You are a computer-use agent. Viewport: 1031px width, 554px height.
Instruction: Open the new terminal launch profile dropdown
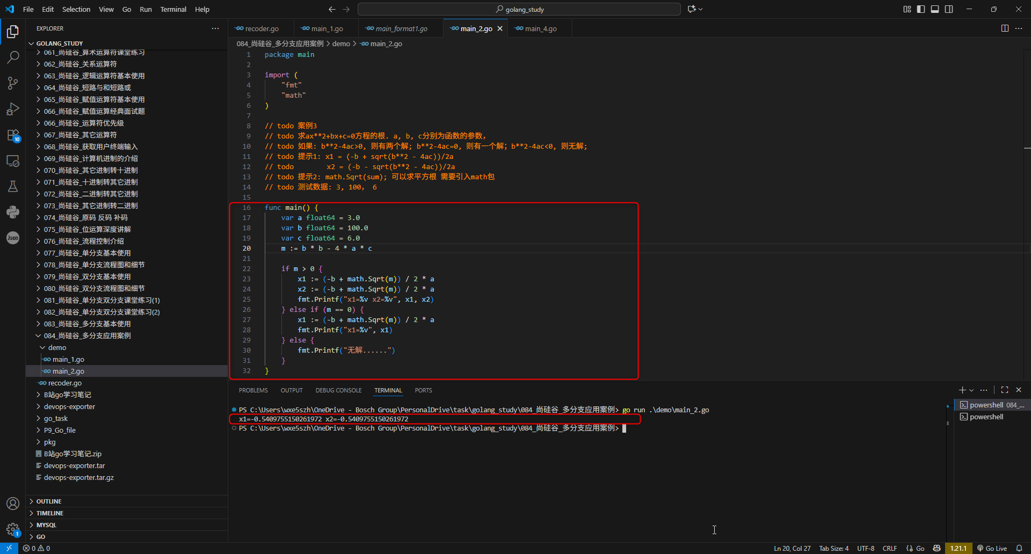tap(971, 390)
